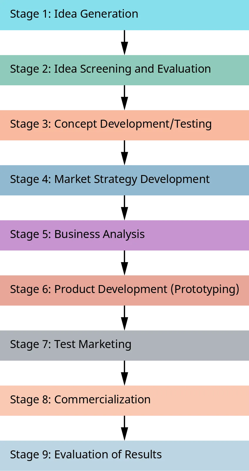Screen dimensions: 249x471
Task: Click the Stage 9 Evaluation of Results box
Action: click(x=124, y=455)
